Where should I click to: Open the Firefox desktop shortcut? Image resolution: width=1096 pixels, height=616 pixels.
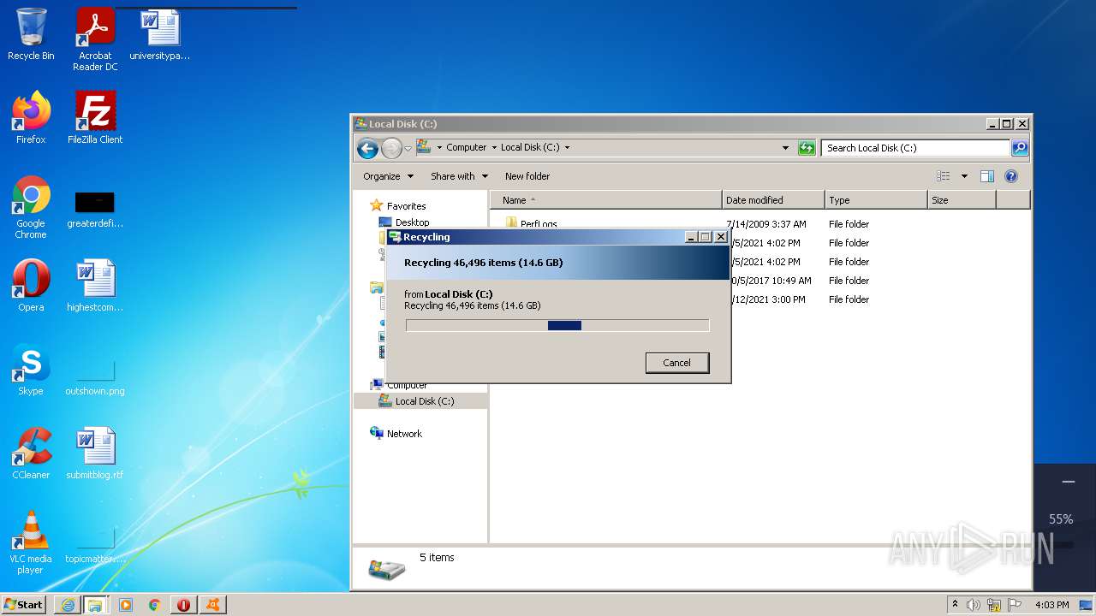tap(31, 117)
